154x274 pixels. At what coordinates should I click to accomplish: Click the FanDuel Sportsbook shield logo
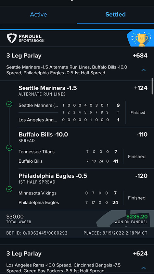click(12, 38)
